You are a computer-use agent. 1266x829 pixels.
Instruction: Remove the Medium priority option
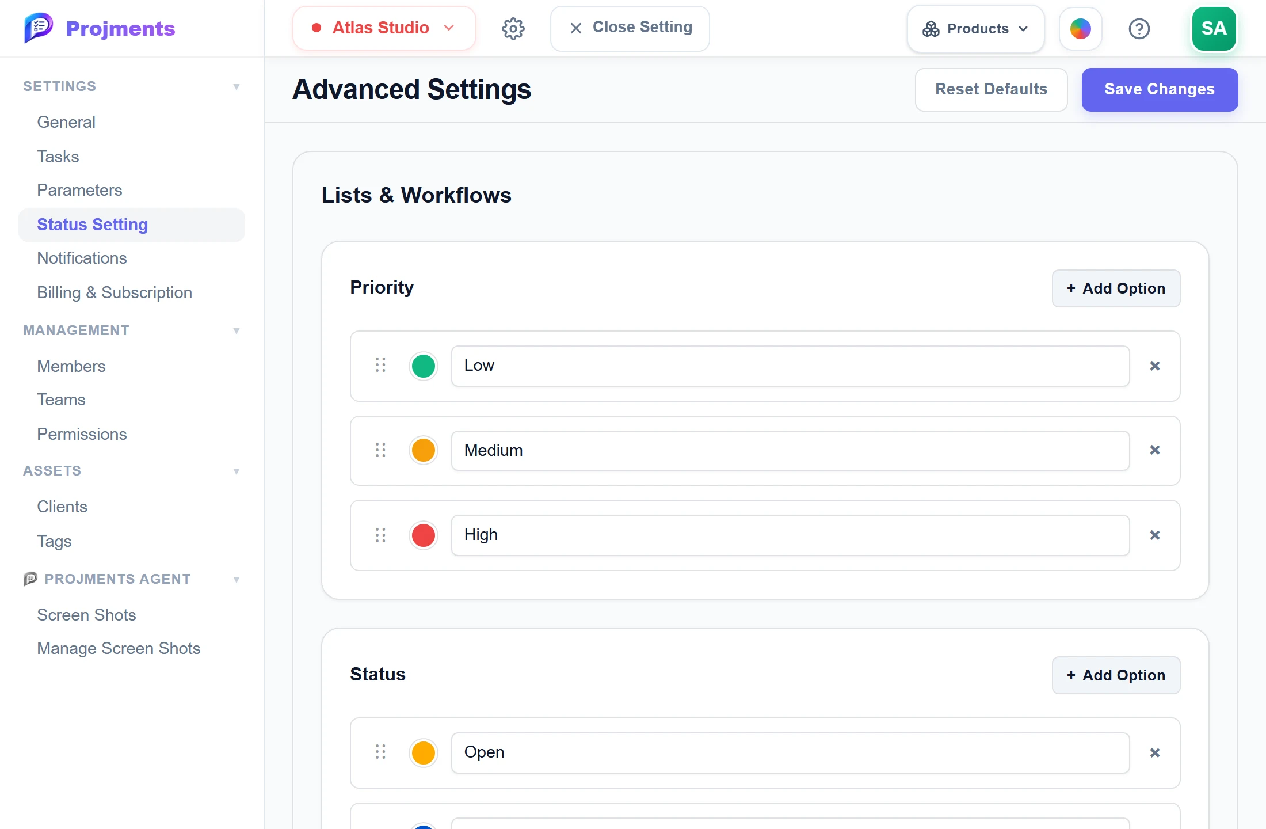(1154, 450)
